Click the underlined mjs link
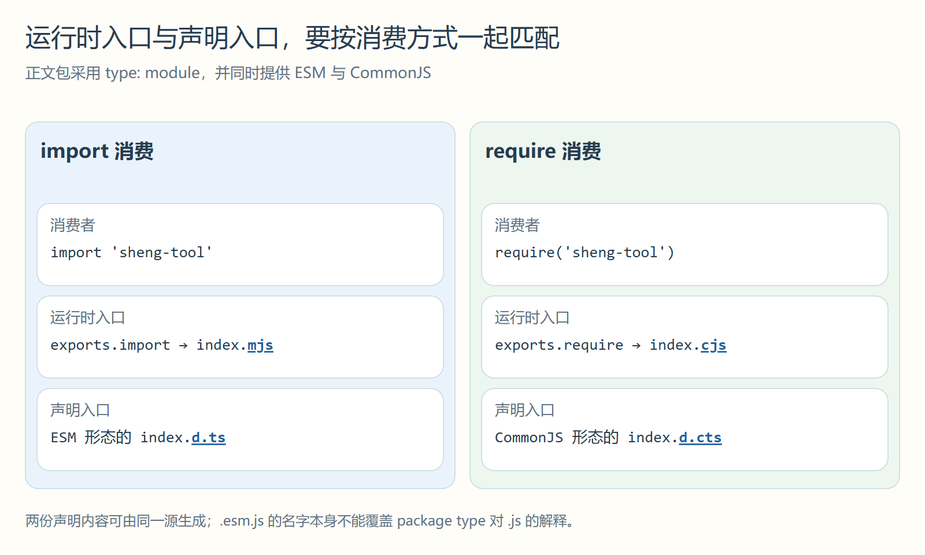Viewport: 925px width, 555px height. click(x=260, y=345)
